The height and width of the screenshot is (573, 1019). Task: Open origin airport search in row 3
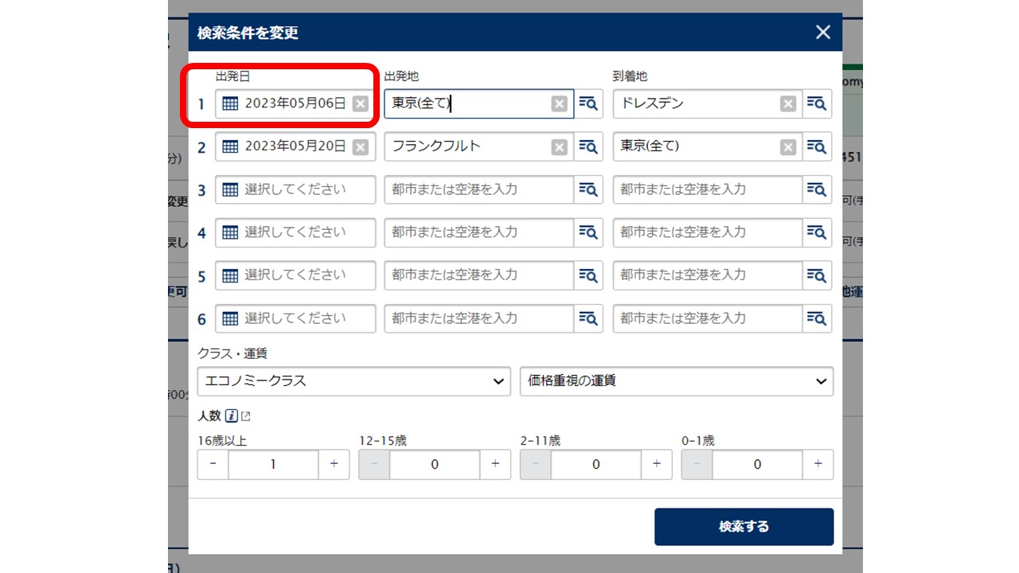588,189
